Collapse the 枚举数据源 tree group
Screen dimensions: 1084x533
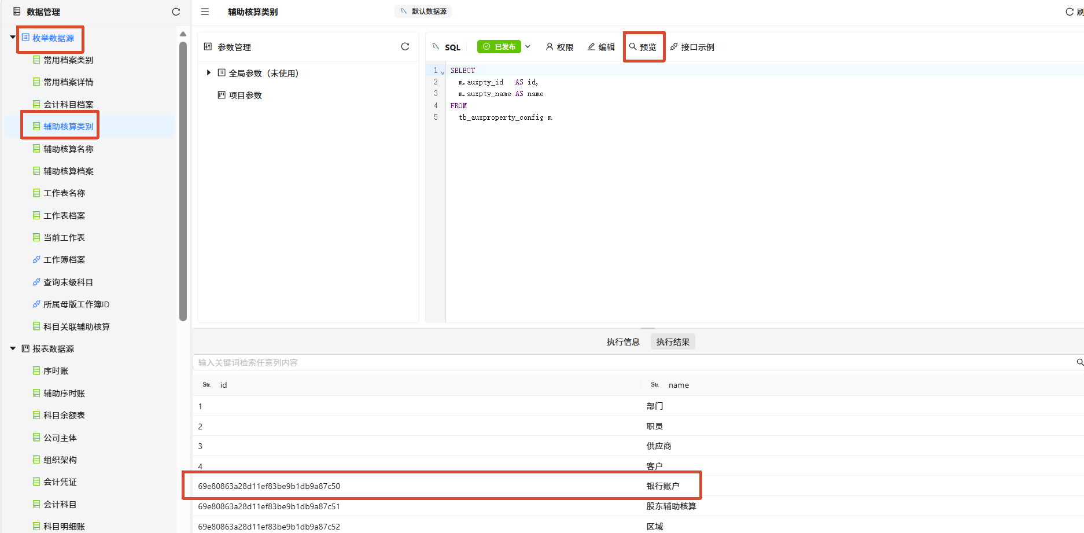(13, 38)
